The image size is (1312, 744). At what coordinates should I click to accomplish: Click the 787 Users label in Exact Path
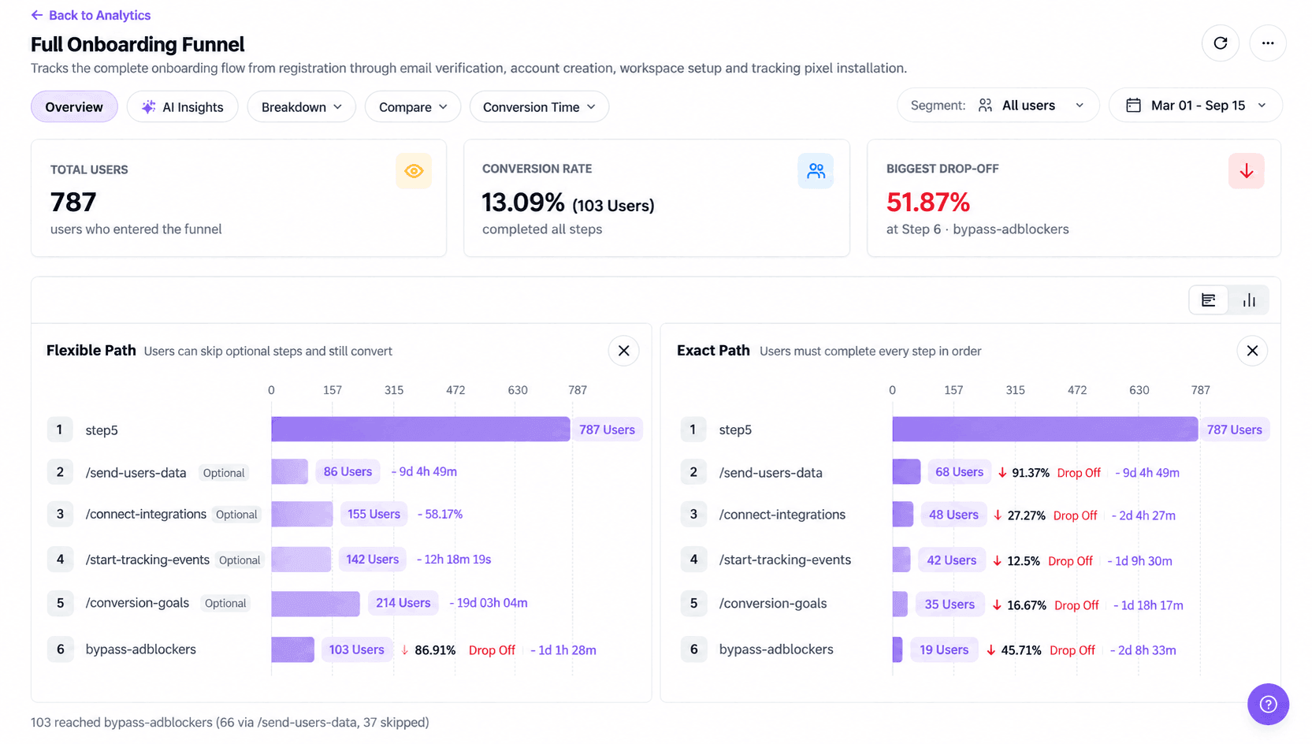(1234, 430)
